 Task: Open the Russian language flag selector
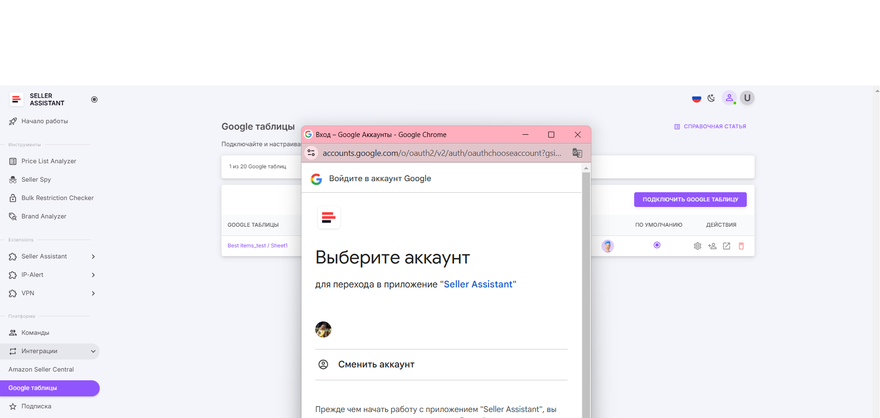[x=696, y=98]
